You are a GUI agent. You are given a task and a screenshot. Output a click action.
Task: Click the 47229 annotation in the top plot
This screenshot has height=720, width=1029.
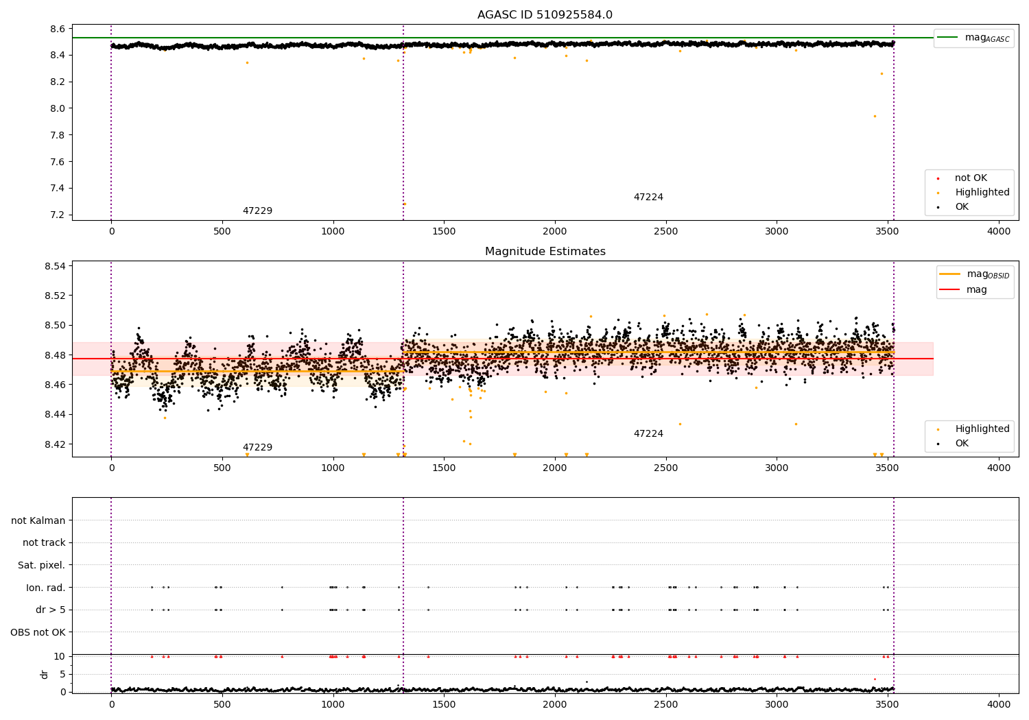pyautogui.click(x=257, y=211)
